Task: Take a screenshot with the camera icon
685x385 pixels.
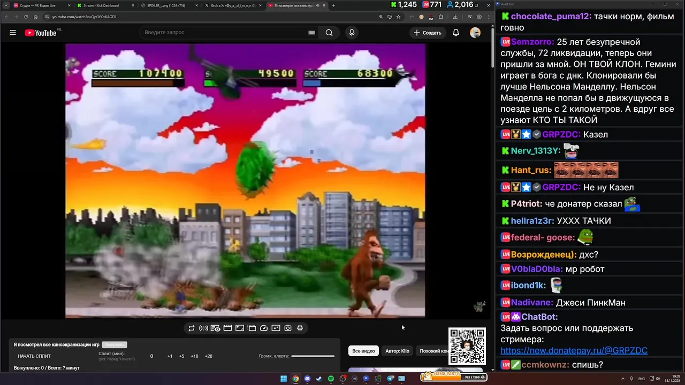Action: coord(288,328)
